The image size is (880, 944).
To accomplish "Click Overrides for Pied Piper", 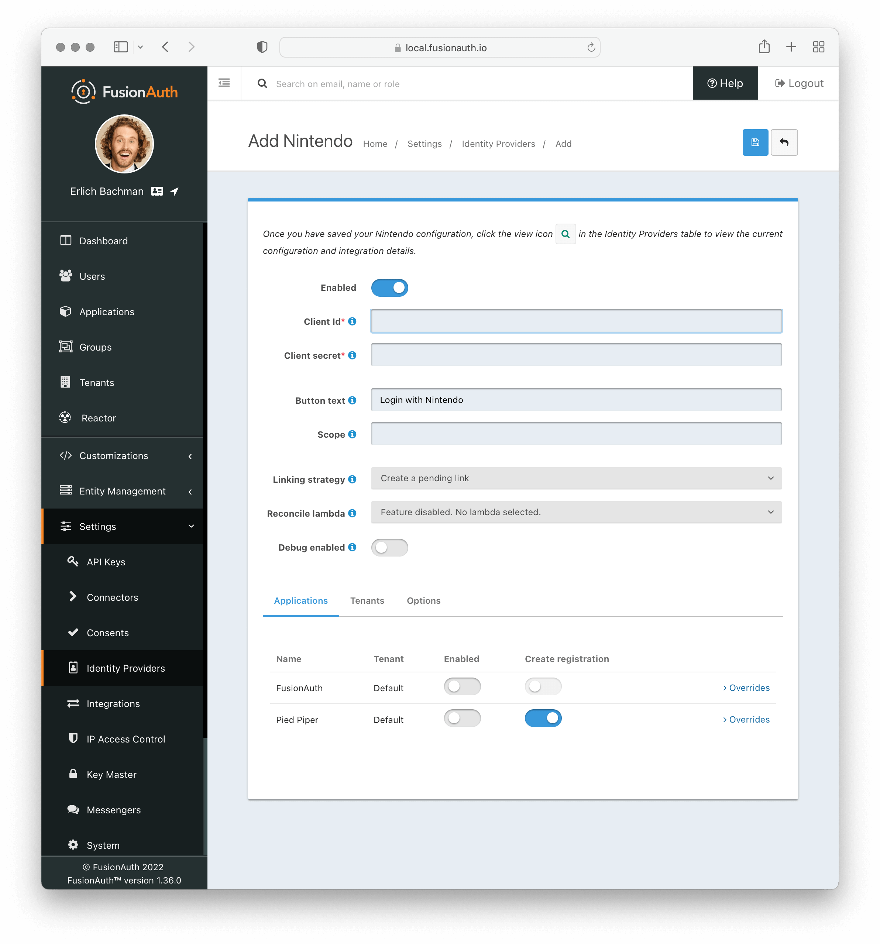I will (745, 718).
